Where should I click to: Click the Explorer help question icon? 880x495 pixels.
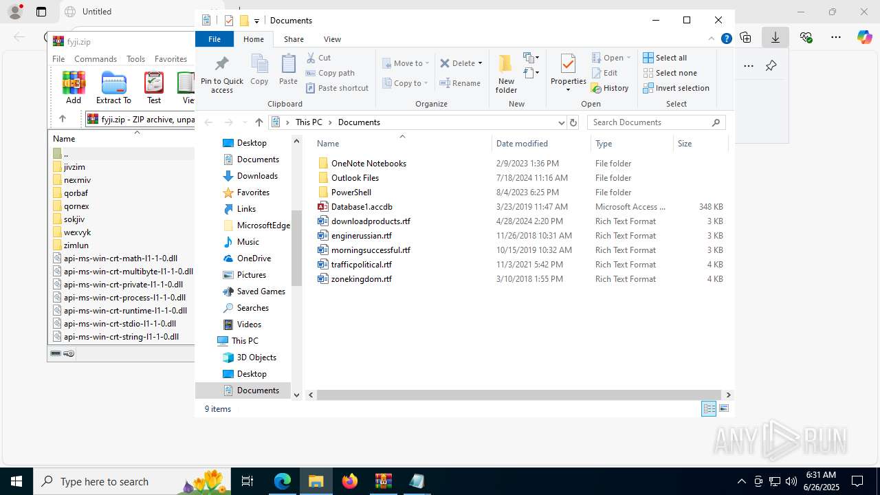pyautogui.click(x=726, y=39)
